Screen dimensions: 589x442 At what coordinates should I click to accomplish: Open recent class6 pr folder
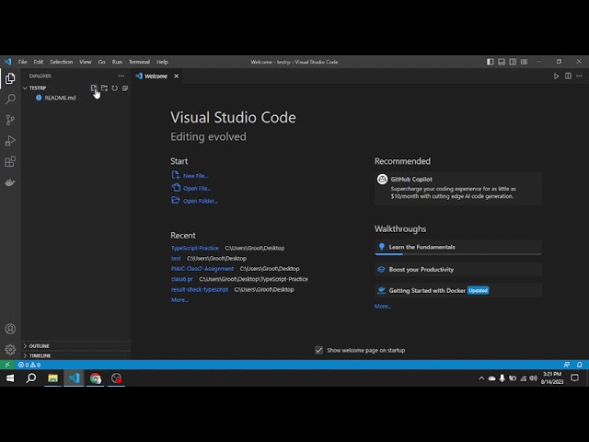click(x=182, y=279)
